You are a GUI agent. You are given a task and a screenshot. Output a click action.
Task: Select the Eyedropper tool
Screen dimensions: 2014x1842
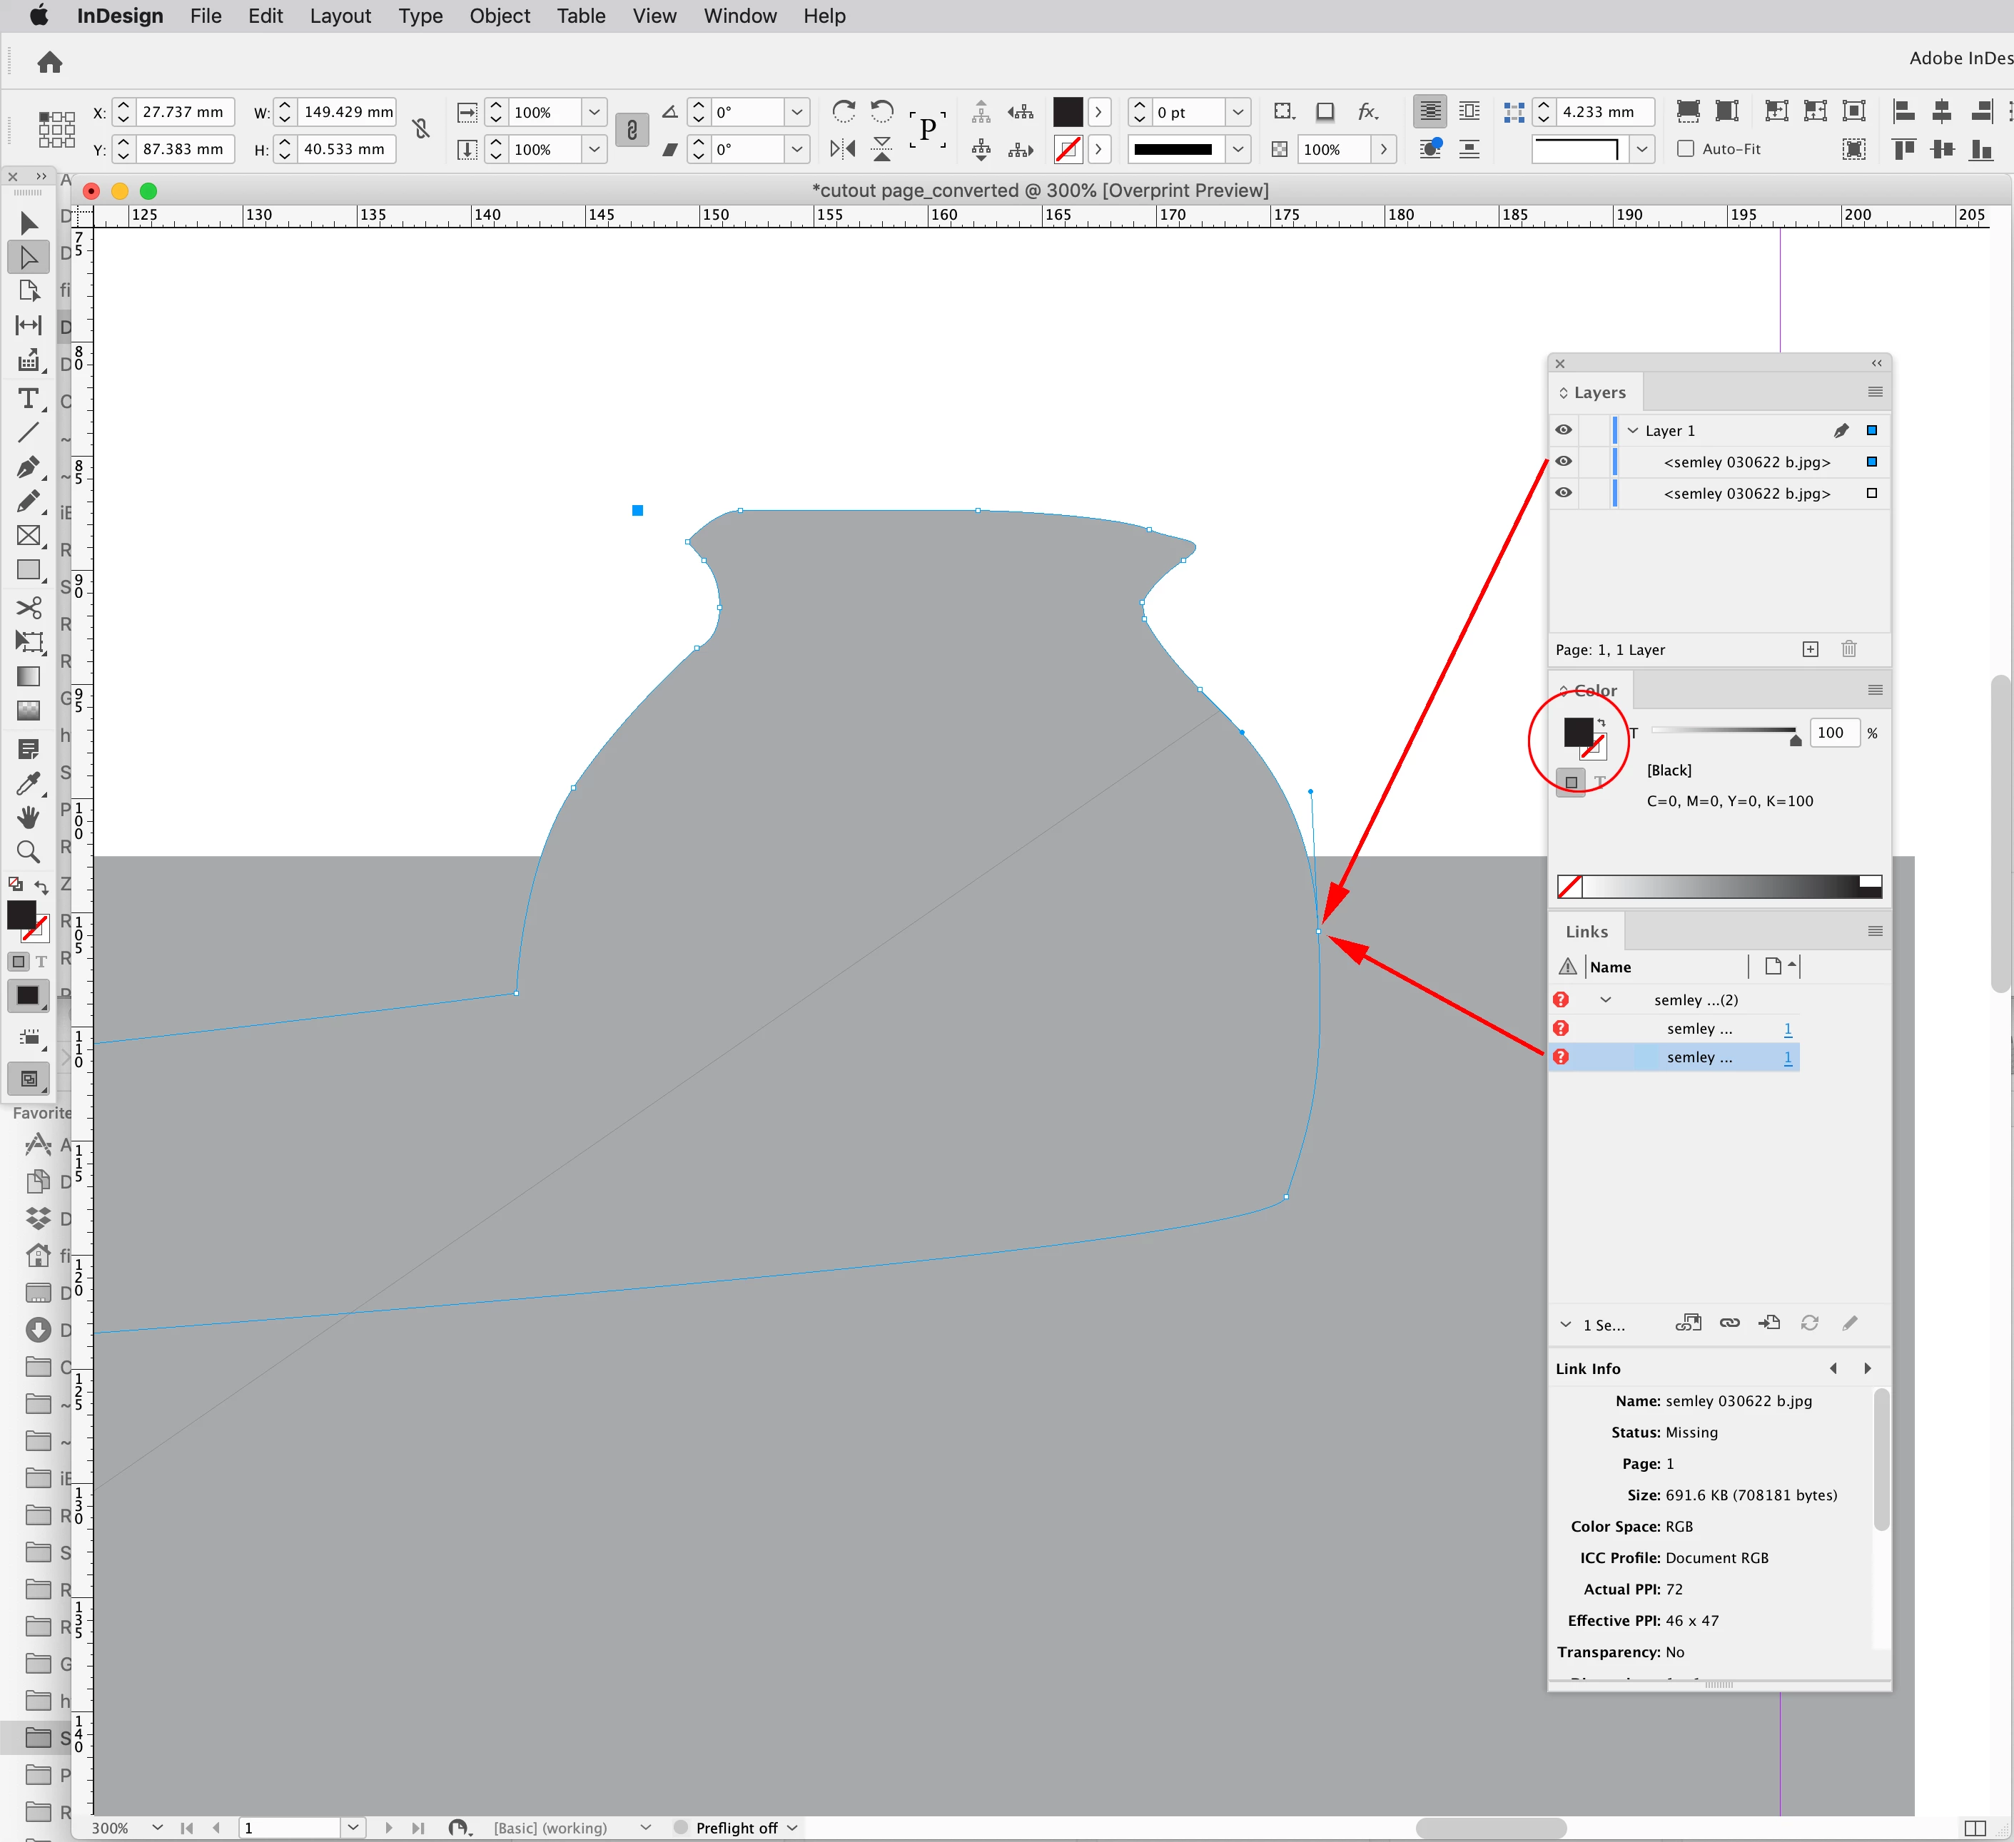[x=28, y=783]
